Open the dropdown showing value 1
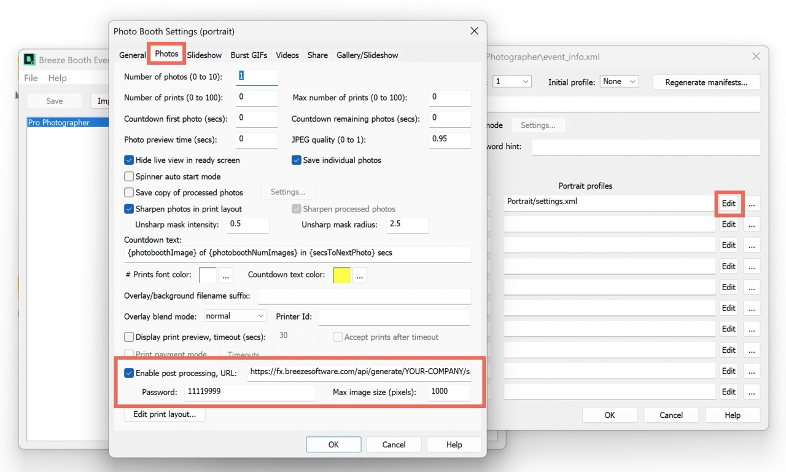The width and height of the screenshot is (786, 472). pos(512,81)
